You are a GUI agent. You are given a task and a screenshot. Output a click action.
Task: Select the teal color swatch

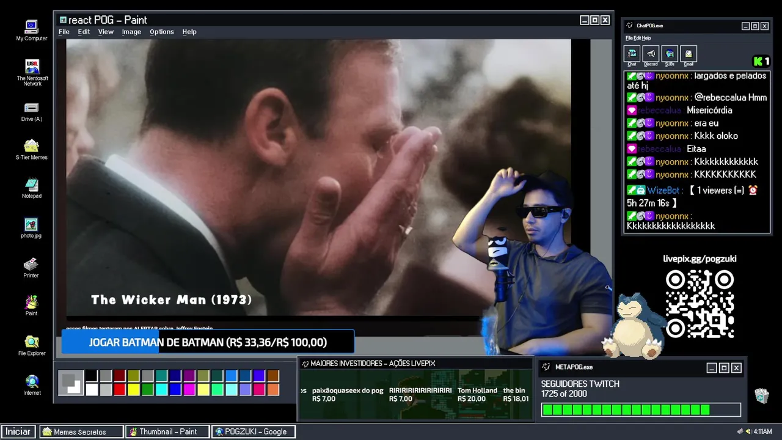pos(162,376)
